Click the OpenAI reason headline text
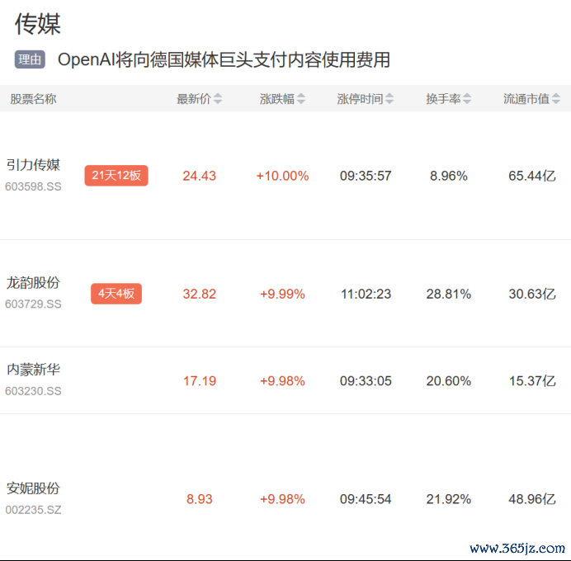 [224, 59]
